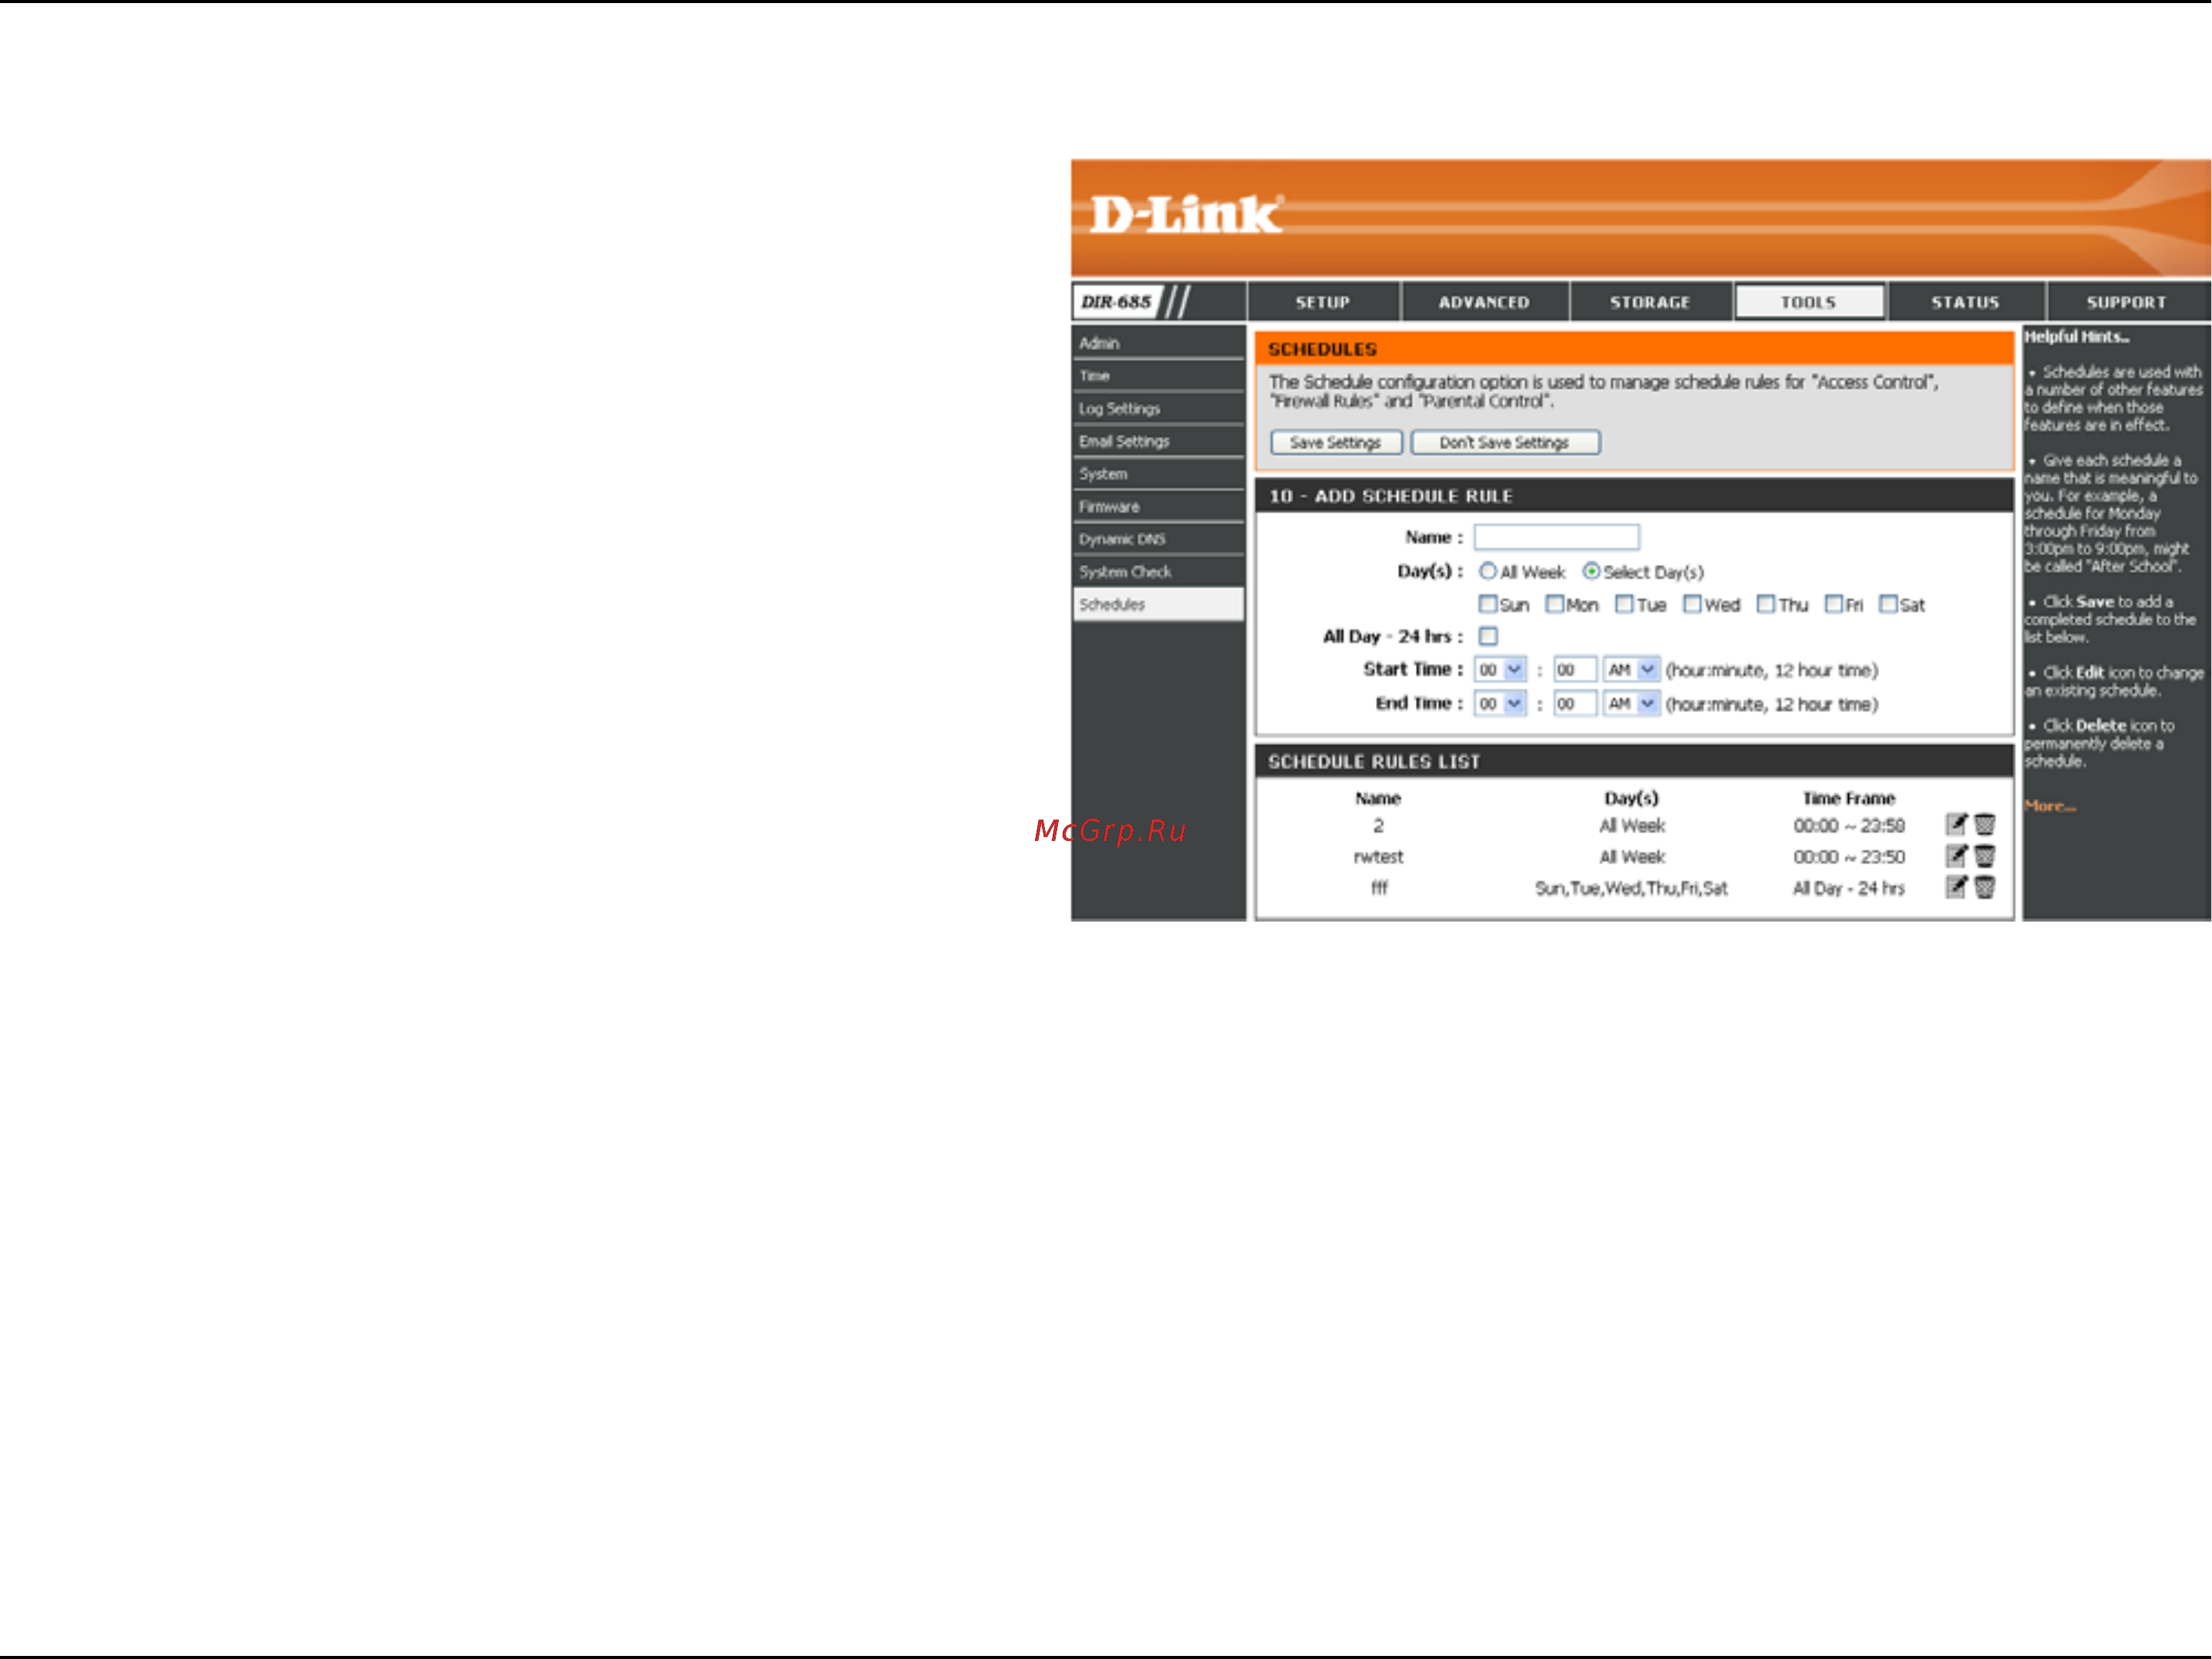The width and height of the screenshot is (2212, 1659).
Task: Open the More... helpful hints link
Action: pyautogui.click(x=2050, y=806)
